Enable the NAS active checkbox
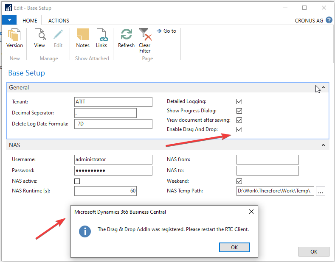The width and height of the screenshot is (335, 262). click(77, 181)
